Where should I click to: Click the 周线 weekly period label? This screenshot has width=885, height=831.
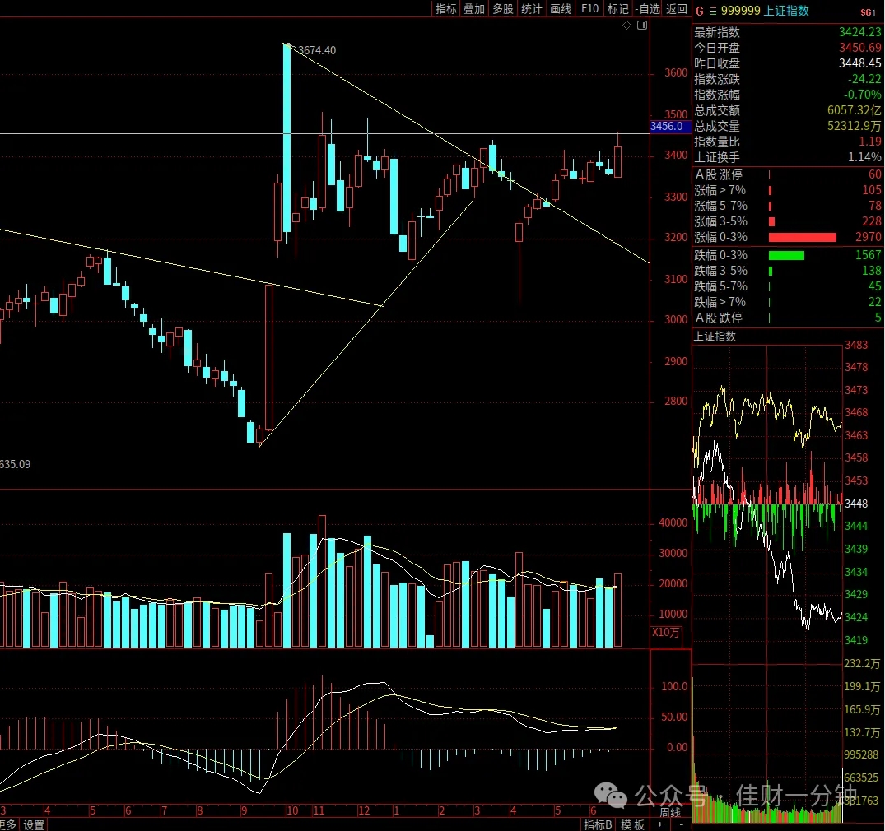[670, 812]
